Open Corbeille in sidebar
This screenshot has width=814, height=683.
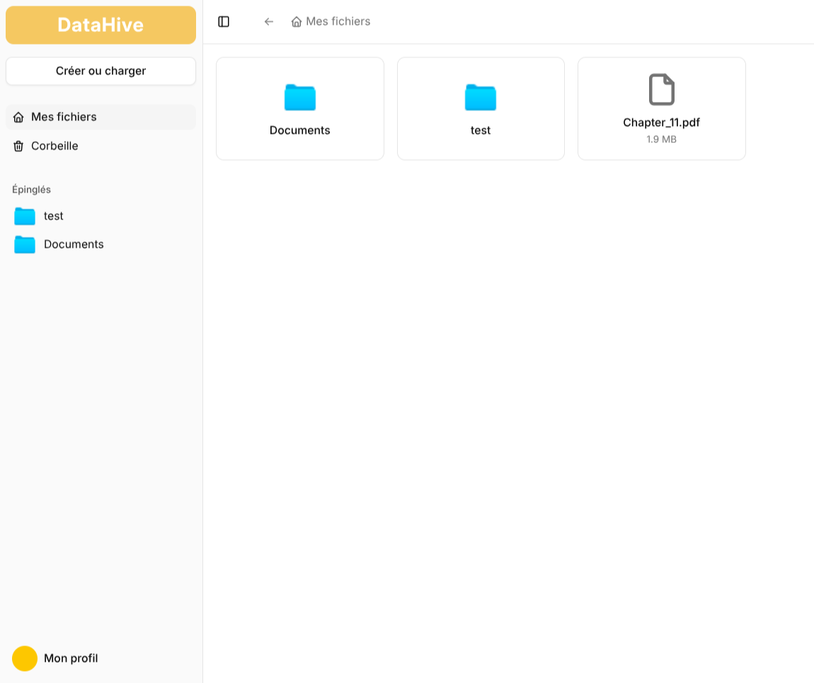tap(101, 147)
